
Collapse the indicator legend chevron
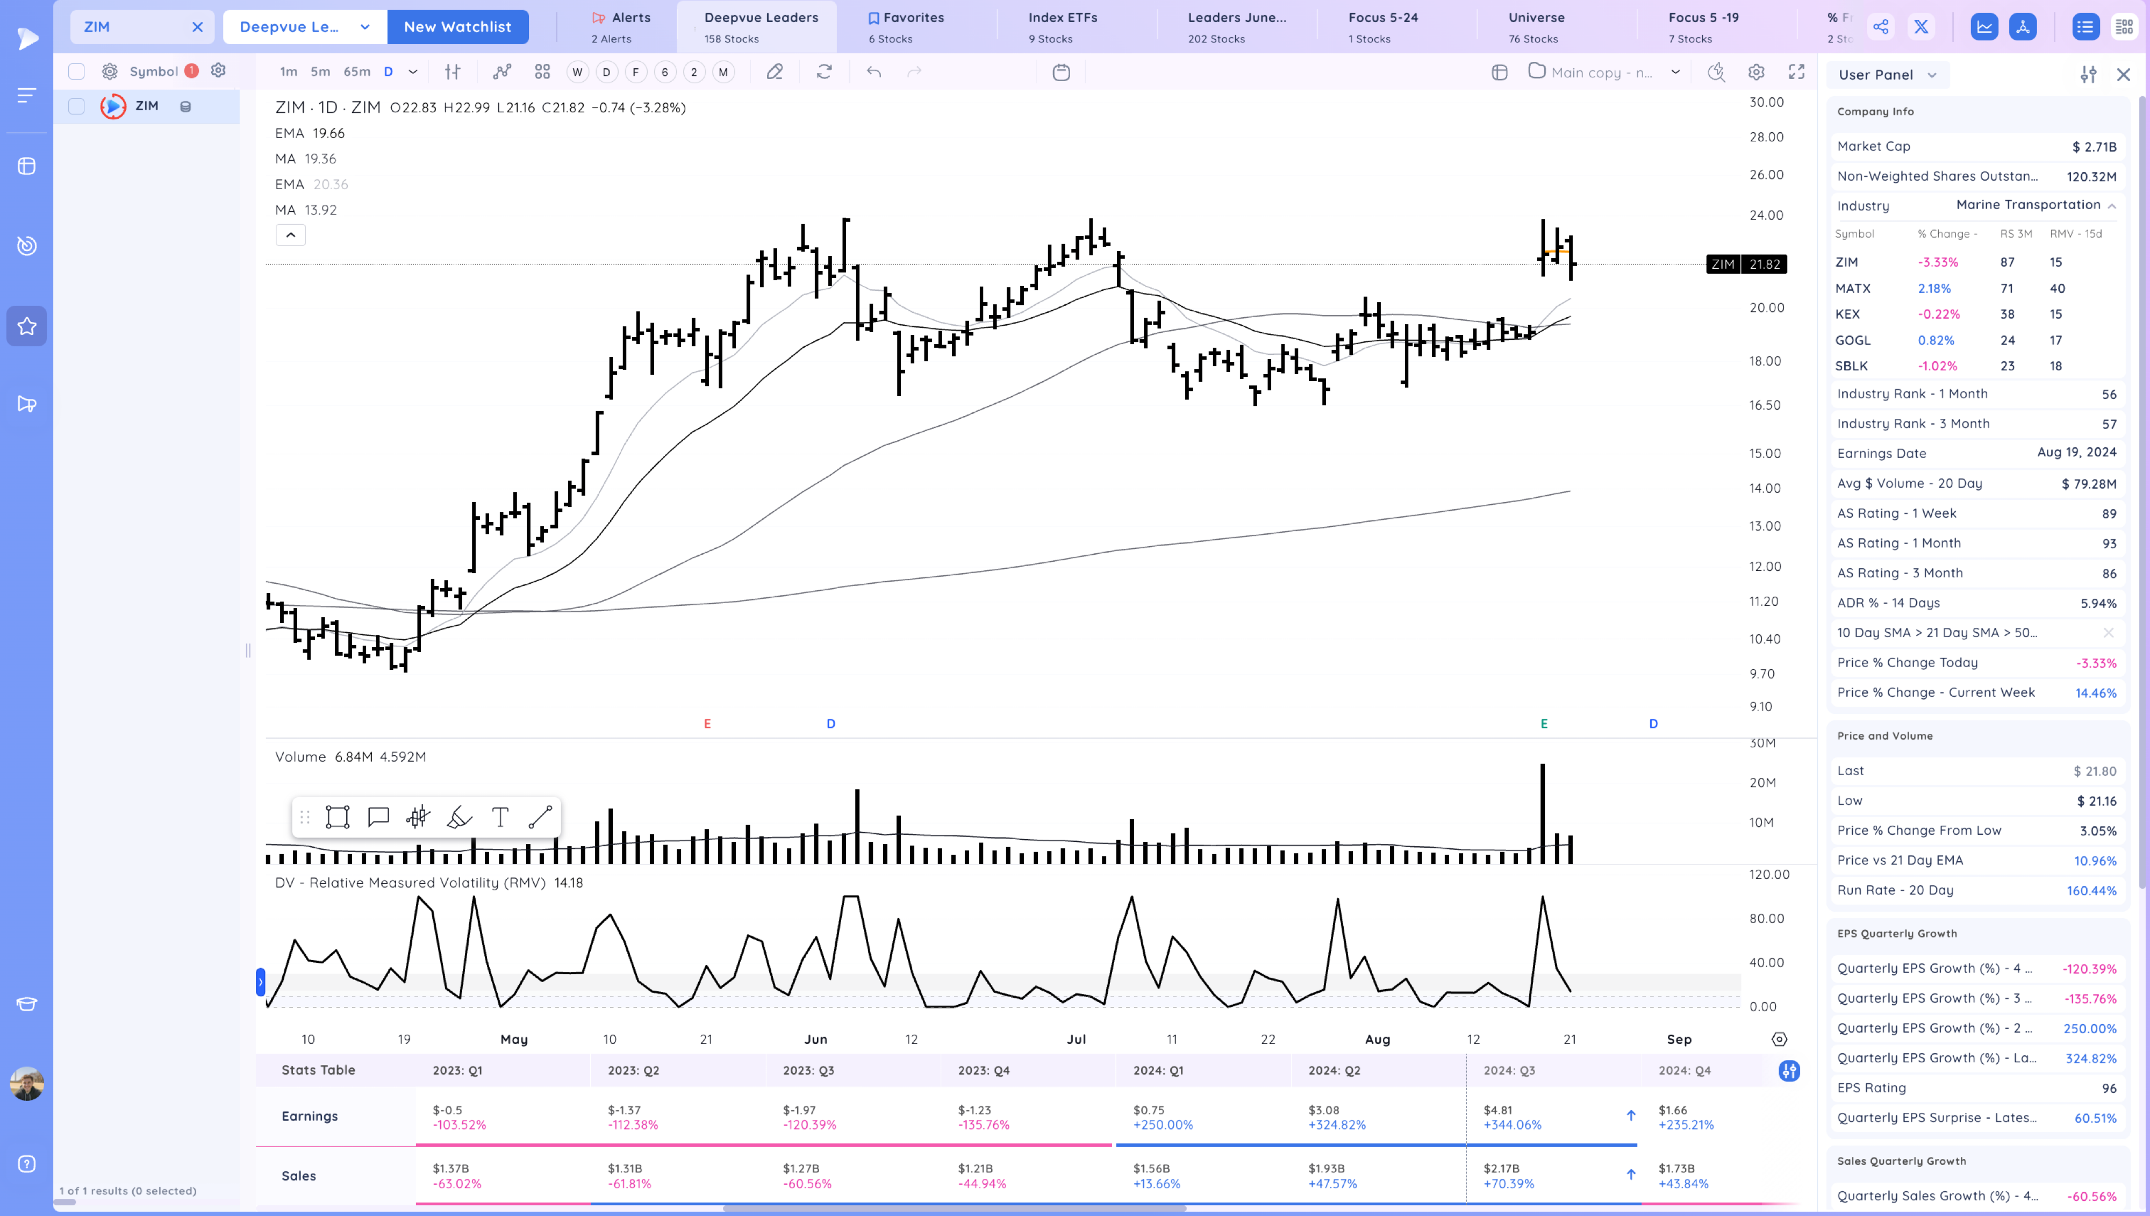coord(291,235)
